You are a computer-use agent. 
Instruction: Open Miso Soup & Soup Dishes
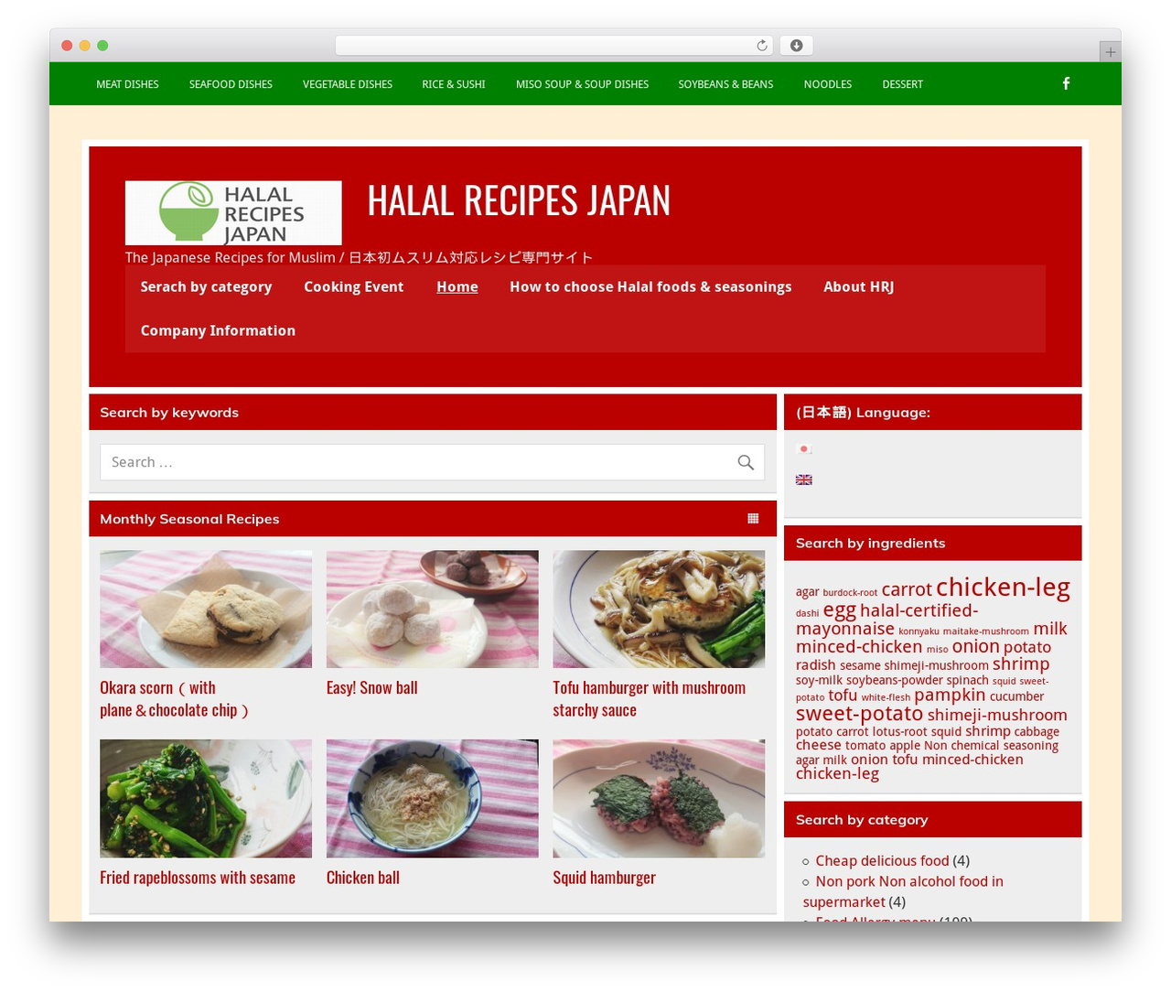[582, 84]
